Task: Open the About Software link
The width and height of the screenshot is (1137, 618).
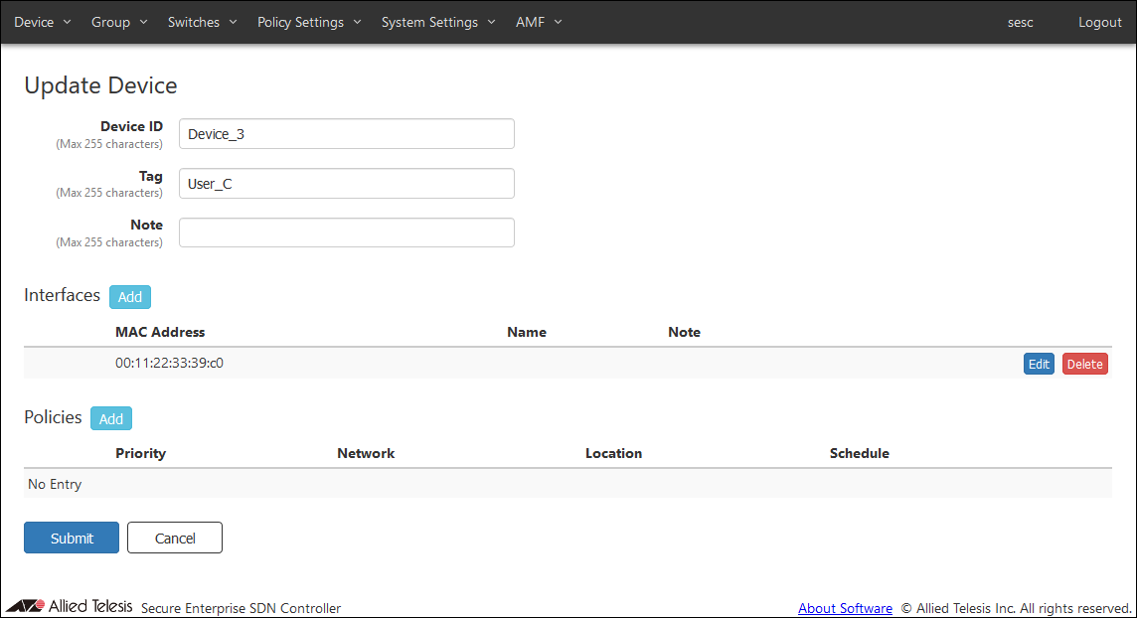Action: [845, 608]
